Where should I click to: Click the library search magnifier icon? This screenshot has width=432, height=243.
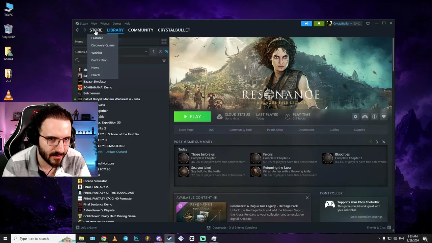(x=77, y=60)
